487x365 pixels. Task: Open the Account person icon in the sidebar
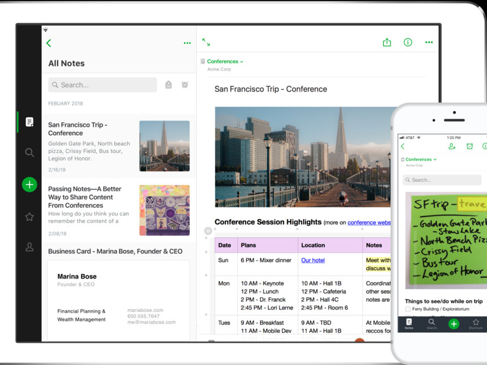tap(30, 247)
